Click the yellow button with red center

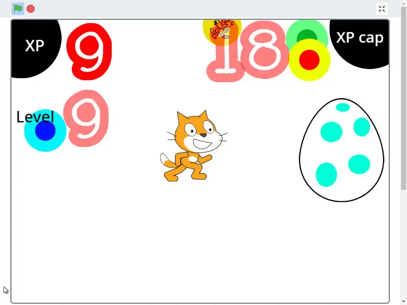point(309,60)
